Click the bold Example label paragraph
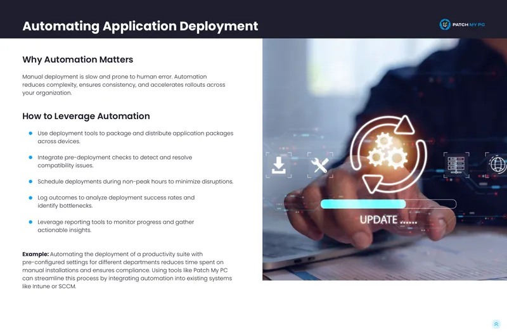Screen dimensions: 507x335 127,270
